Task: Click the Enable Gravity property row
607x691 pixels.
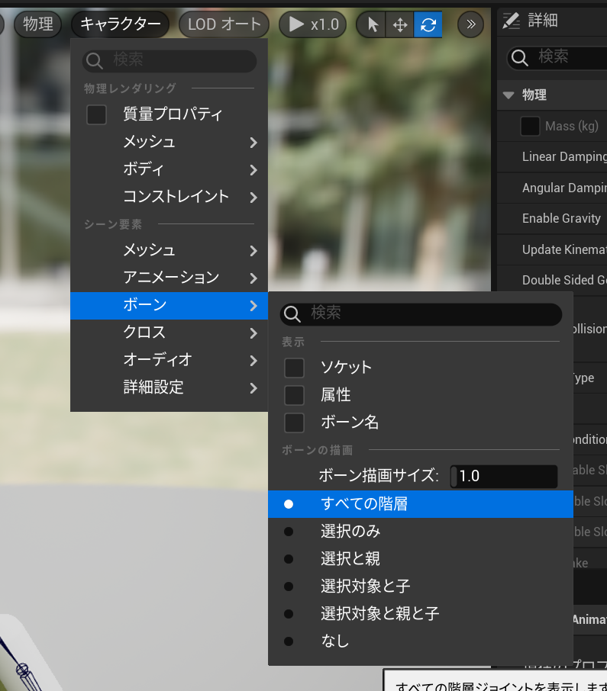Action: pyautogui.click(x=552, y=219)
